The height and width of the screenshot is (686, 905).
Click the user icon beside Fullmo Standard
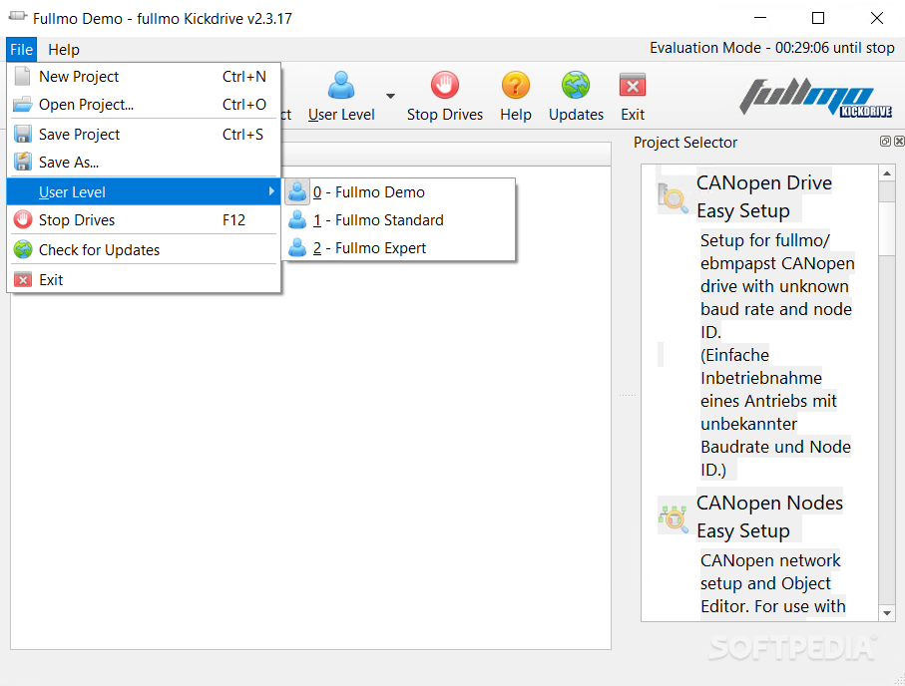click(297, 219)
